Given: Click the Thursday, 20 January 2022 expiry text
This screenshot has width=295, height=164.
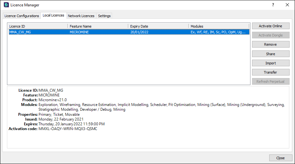Looking at the screenshot, I should click(x=72, y=124).
